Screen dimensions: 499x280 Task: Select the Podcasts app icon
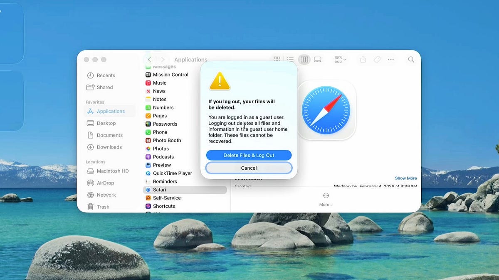click(148, 157)
